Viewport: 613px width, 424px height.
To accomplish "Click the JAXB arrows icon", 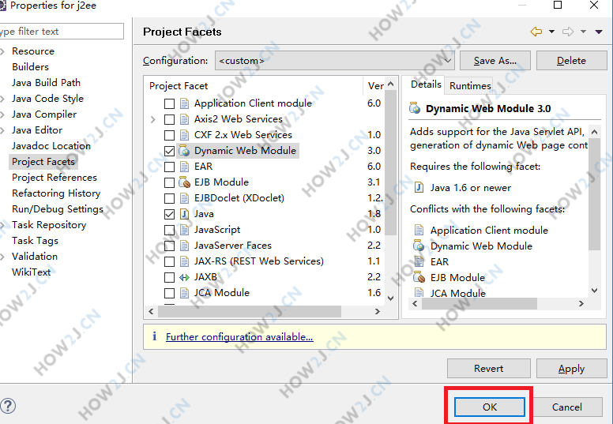I will point(184,277).
